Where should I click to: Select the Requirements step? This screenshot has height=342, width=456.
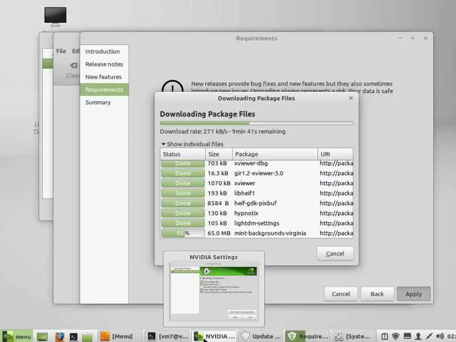point(104,90)
